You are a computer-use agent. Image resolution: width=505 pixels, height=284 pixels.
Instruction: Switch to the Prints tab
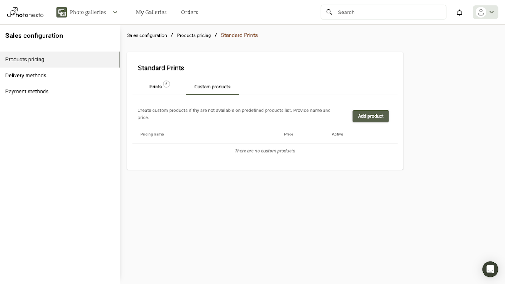point(155,87)
